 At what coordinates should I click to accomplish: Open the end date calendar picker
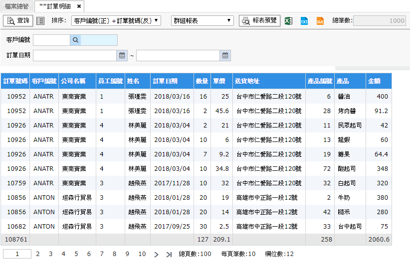tap(225, 55)
